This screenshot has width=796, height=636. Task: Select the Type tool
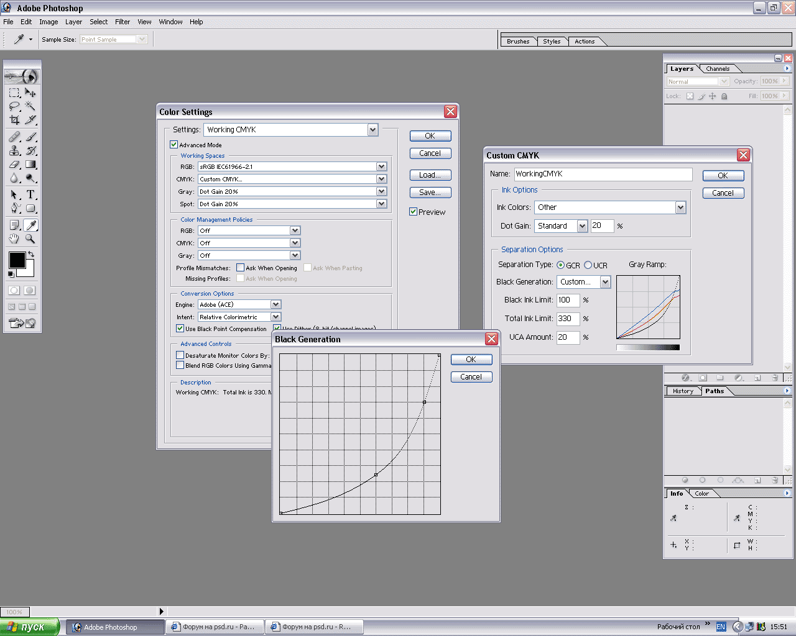tap(30, 194)
